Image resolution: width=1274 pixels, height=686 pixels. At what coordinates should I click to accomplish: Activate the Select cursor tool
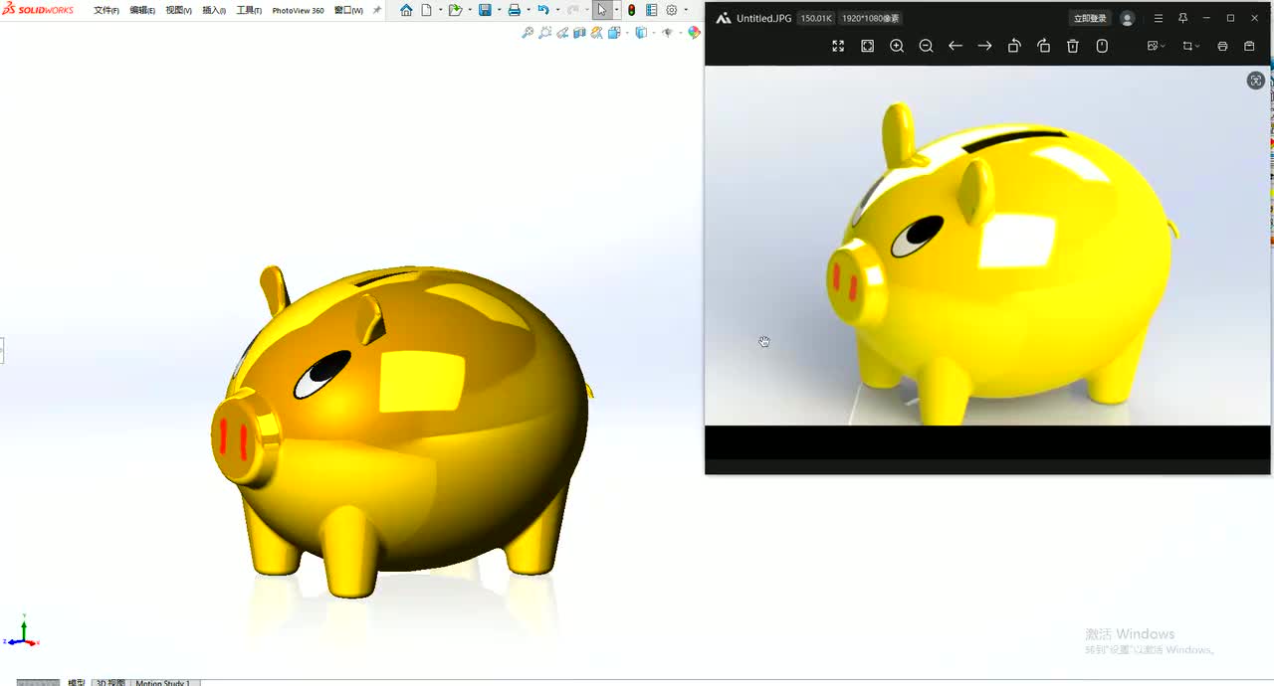coord(602,10)
